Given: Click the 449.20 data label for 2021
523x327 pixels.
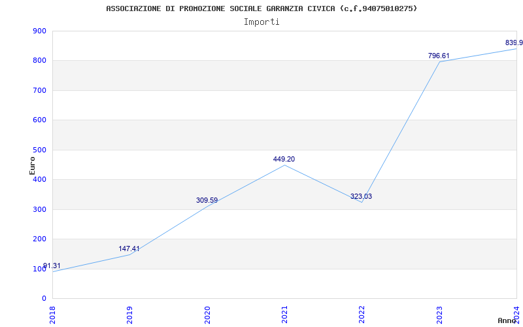Looking at the screenshot, I should pyautogui.click(x=284, y=159).
